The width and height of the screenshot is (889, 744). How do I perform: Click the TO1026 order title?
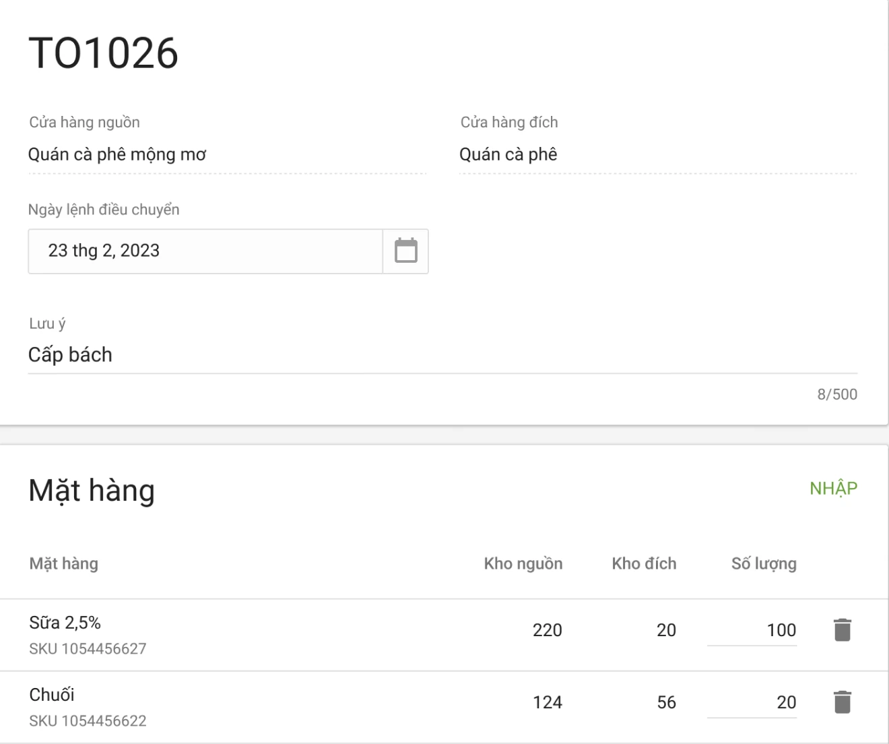pyautogui.click(x=103, y=53)
